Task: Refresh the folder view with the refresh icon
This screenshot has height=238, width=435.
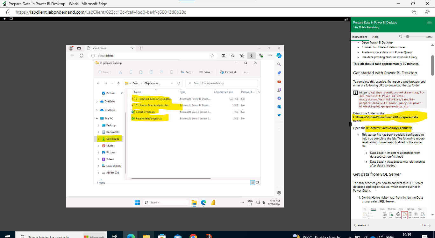Action: point(179,83)
